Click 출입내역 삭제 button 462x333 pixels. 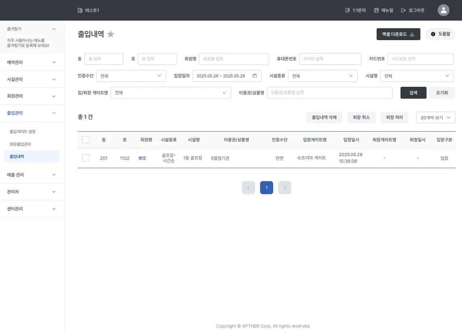coord(324,118)
